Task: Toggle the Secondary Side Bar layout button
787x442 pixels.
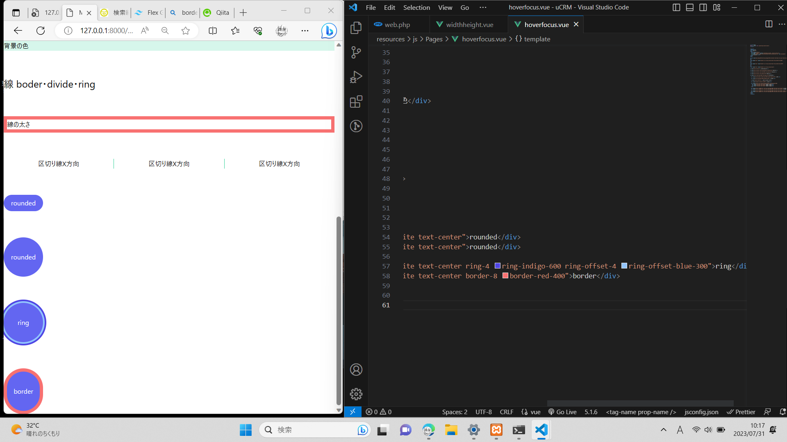Action: pyautogui.click(x=703, y=7)
